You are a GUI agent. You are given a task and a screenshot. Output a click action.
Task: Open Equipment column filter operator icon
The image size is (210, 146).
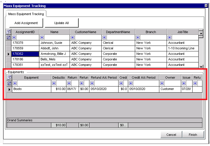(x=15, y=83)
